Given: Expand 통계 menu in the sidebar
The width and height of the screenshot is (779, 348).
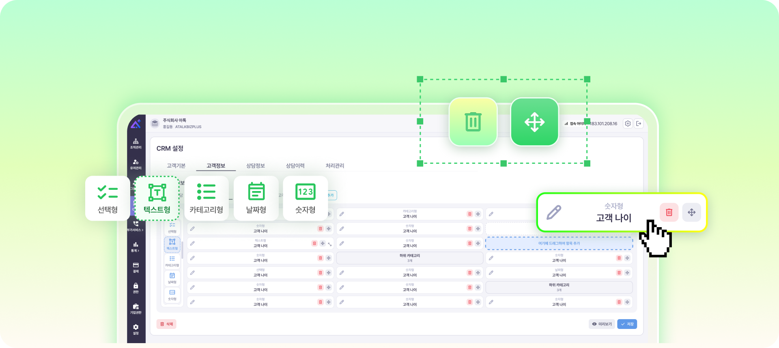Looking at the screenshot, I should [136, 247].
